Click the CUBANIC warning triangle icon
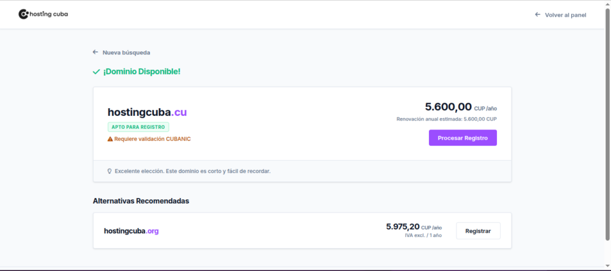This screenshot has height=271, width=611. click(x=110, y=139)
